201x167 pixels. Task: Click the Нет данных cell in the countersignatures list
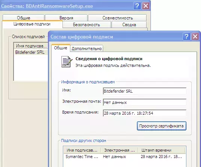click(115, 157)
